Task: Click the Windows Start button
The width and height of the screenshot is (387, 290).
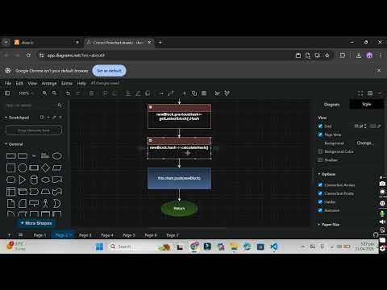Action: click(x=99, y=246)
